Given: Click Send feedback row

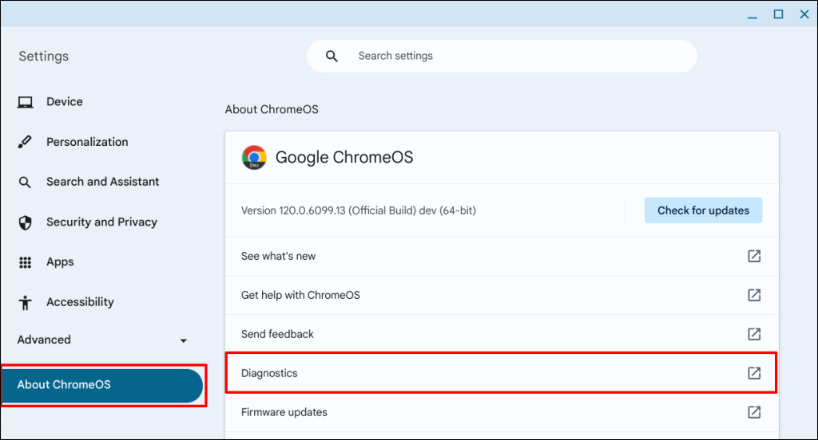Looking at the screenshot, I should pos(277,334).
